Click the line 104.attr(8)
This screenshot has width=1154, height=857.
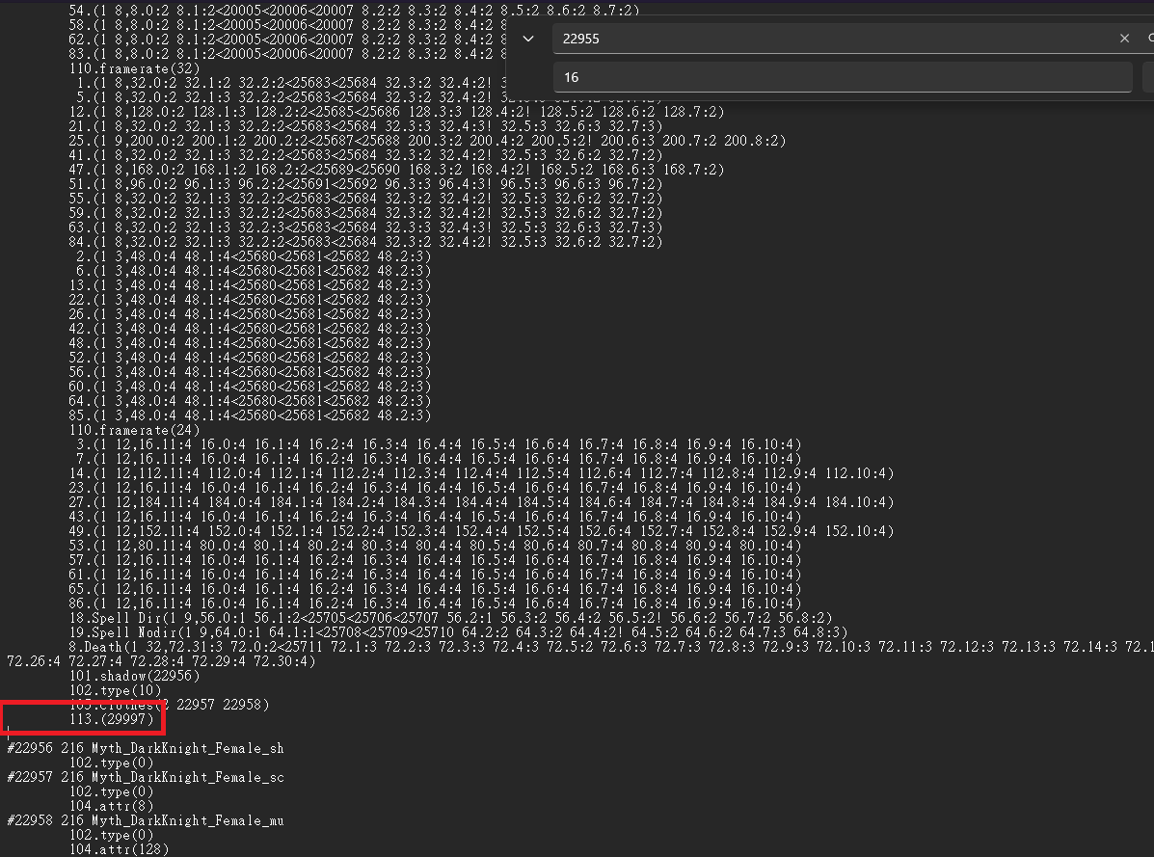112,806
